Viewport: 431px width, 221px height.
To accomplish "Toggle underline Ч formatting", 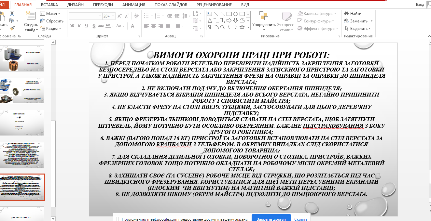I will 86,26.
